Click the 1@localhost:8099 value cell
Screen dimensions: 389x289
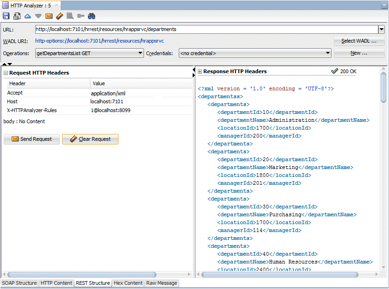tap(110, 110)
